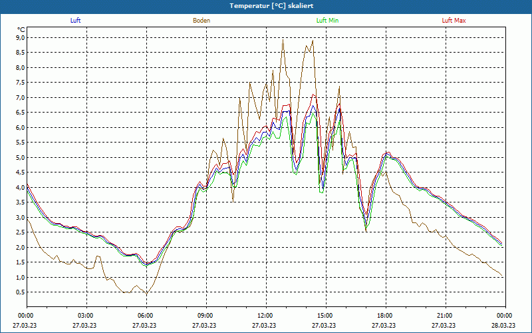Click the '3,5' y-axis value

21,202
